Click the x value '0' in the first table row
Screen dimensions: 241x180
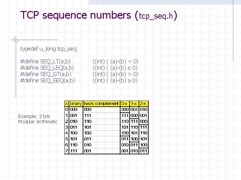tap(67, 109)
